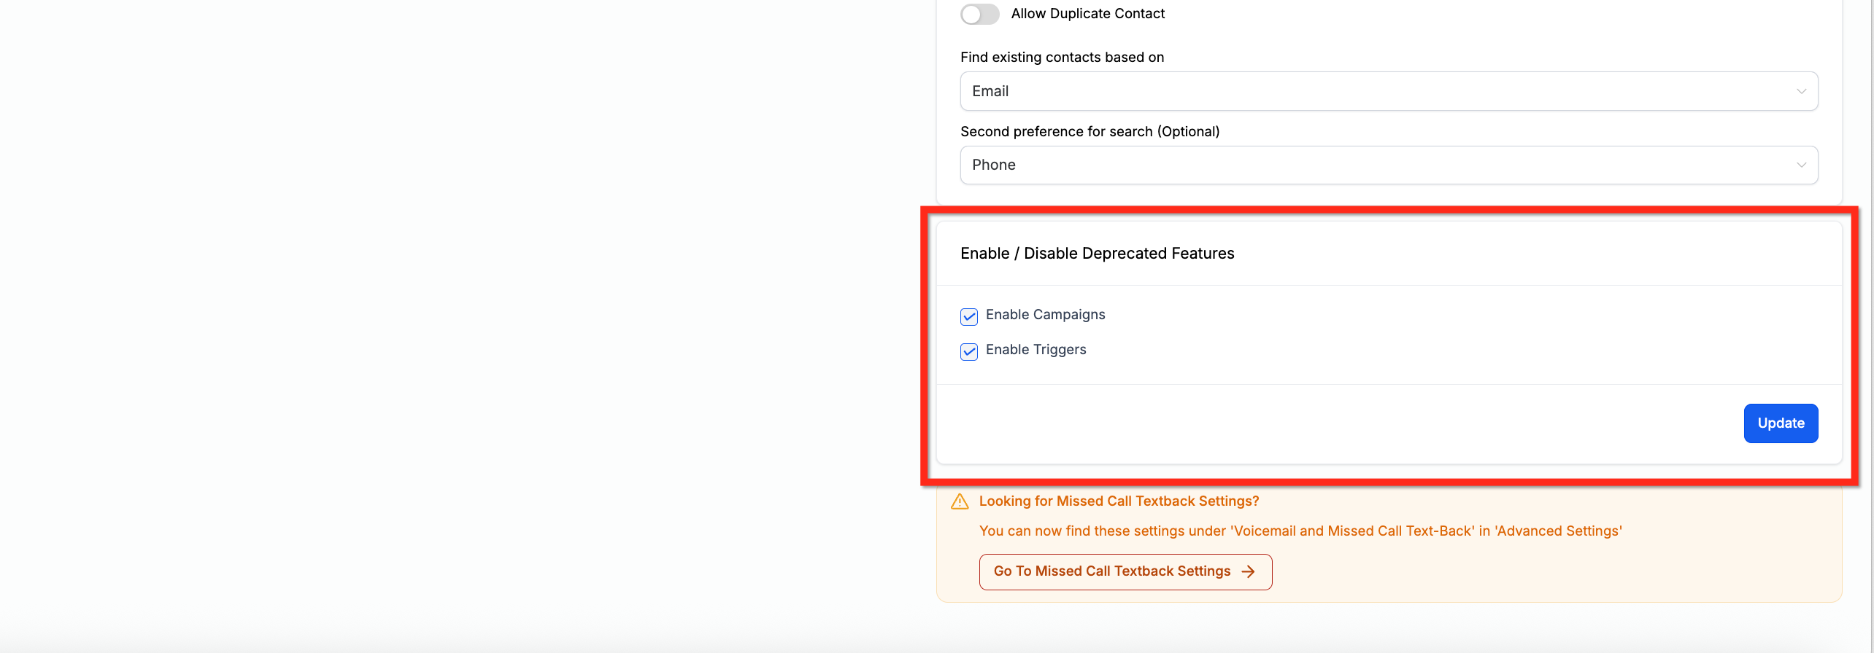Click the Voicemail and Missed Call Text-Back notice text

click(1300, 531)
